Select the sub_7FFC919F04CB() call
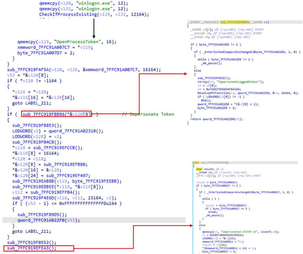This screenshot has height=254, width=303. (37, 142)
